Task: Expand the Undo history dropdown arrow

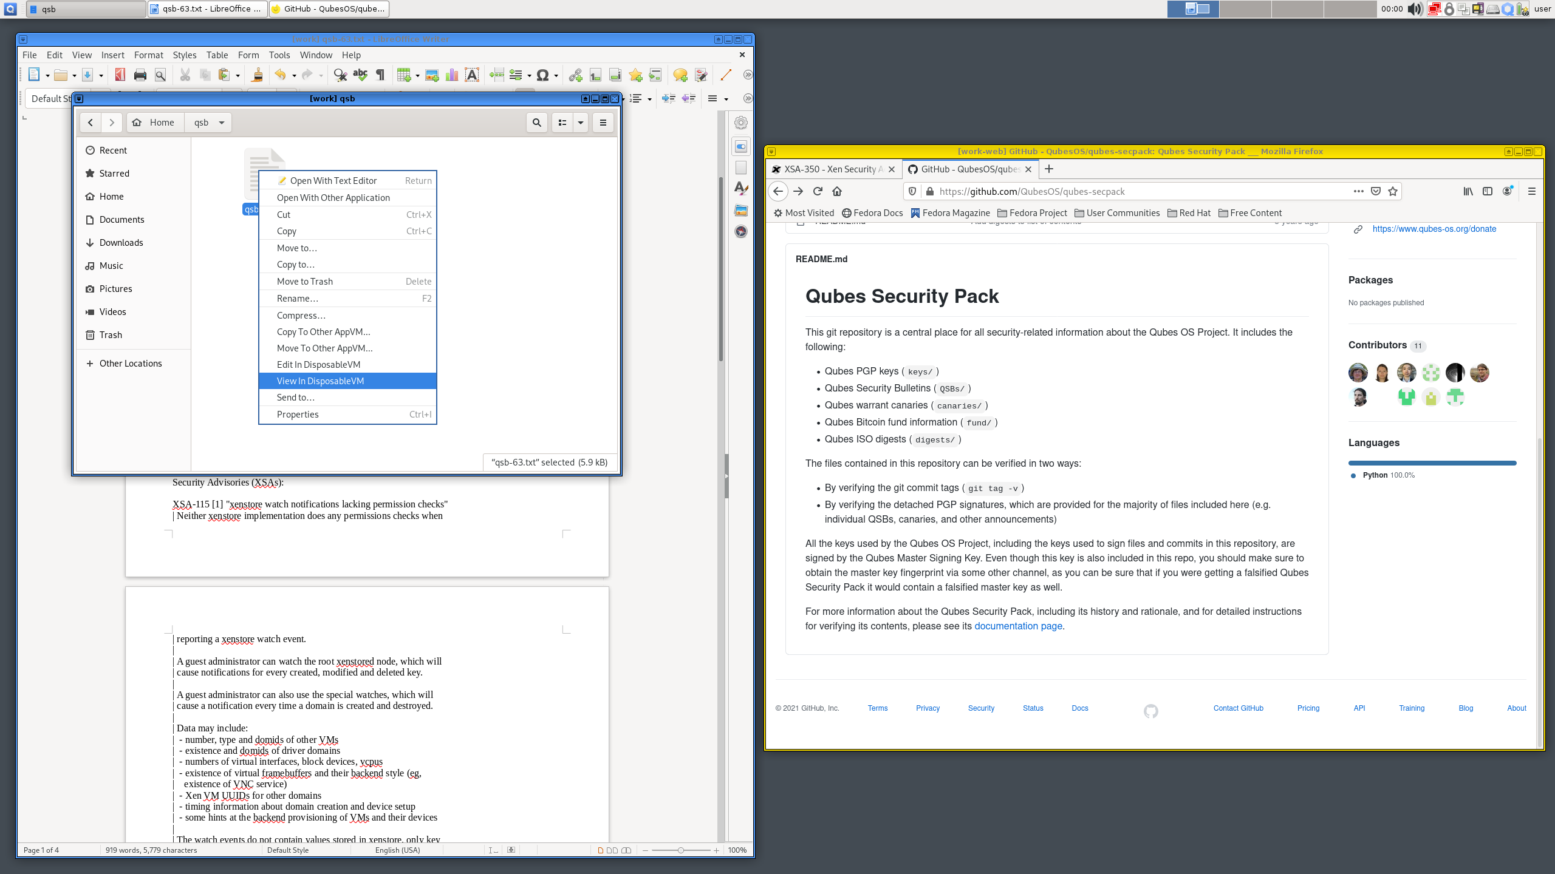Action: 294,76
